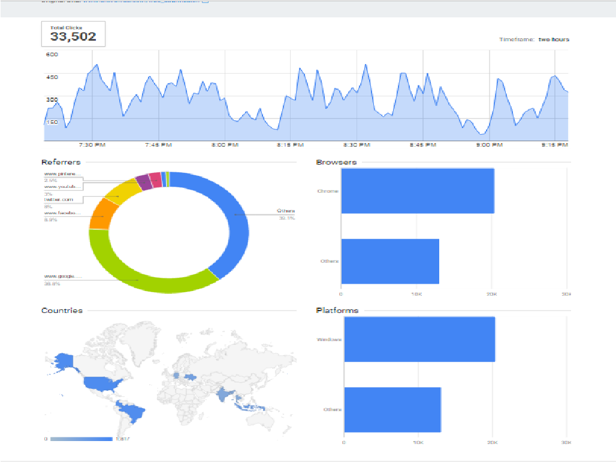
Task: Change the Timeframe from "two hours"
Action: pos(551,39)
